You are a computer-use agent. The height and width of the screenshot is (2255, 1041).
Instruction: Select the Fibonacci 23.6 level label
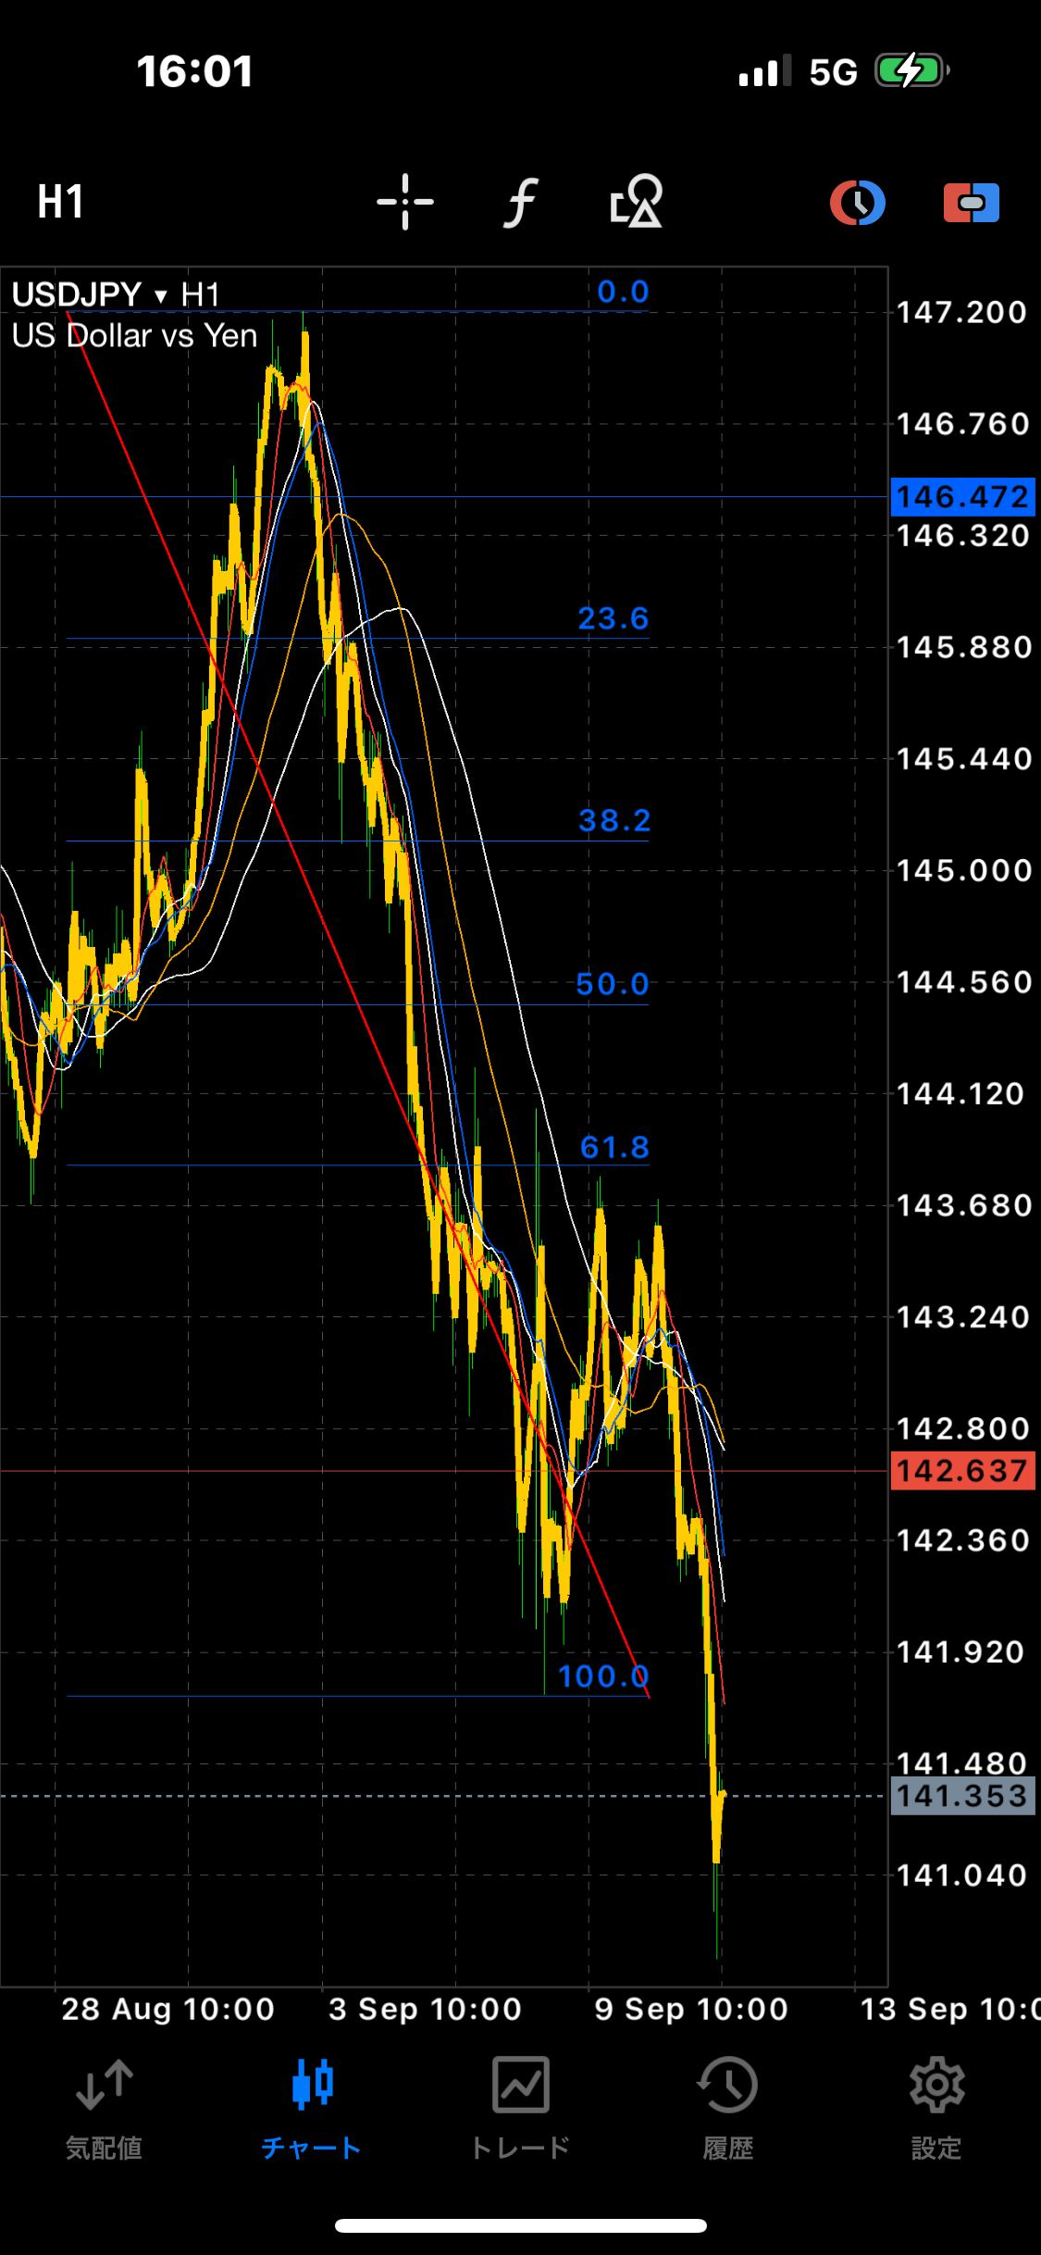(x=613, y=618)
